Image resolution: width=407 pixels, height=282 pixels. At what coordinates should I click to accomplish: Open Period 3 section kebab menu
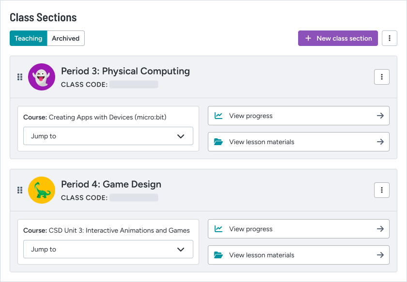(x=381, y=77)
